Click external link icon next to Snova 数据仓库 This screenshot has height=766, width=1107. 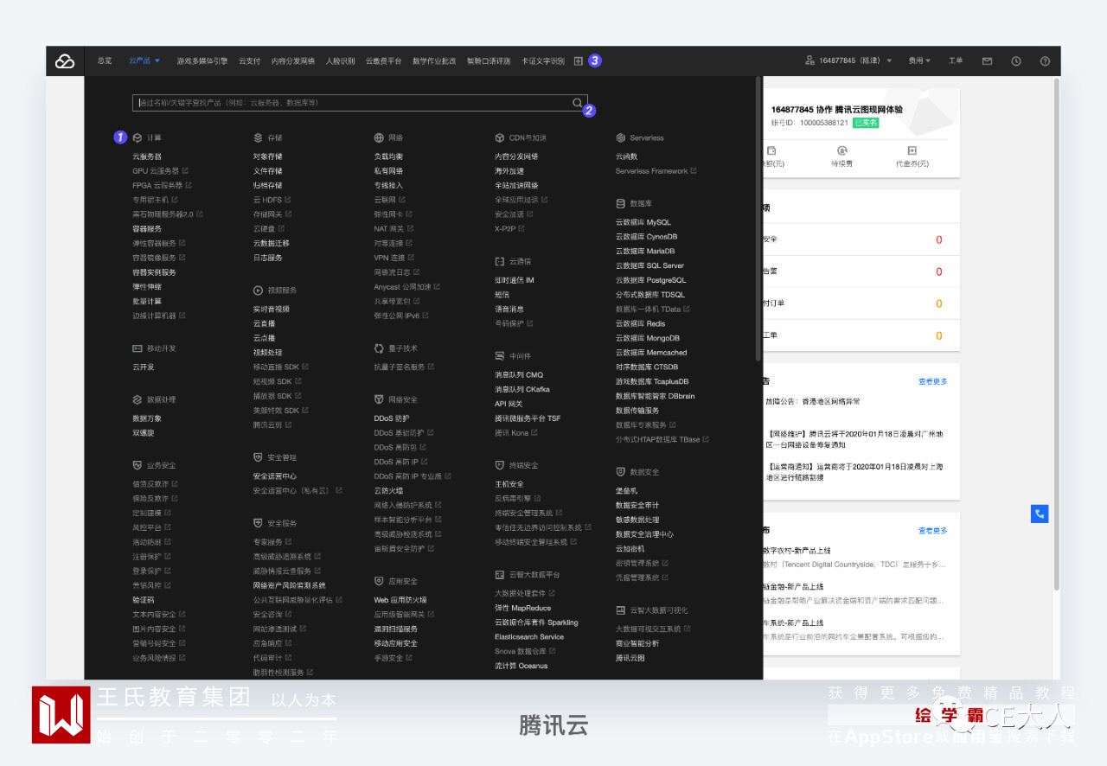pyautogui.click(x=552, y=651)
